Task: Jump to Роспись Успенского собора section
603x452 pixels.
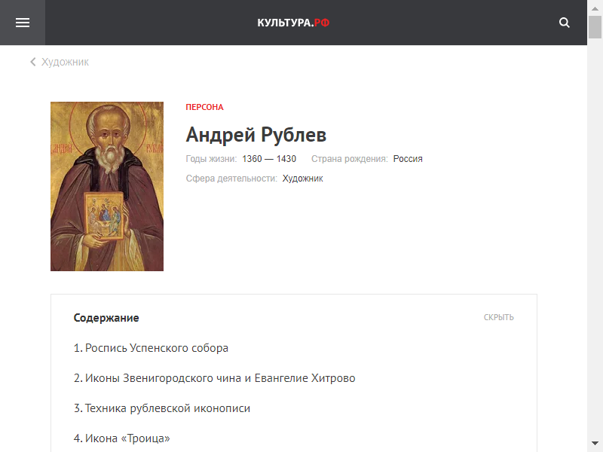Action: (x=151, y=348)
